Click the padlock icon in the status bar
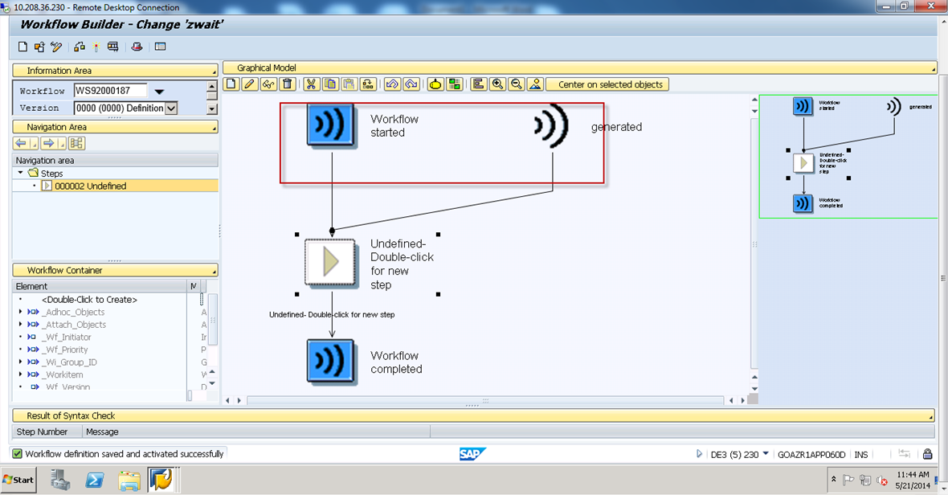948x495 pixels. point(927,454)
